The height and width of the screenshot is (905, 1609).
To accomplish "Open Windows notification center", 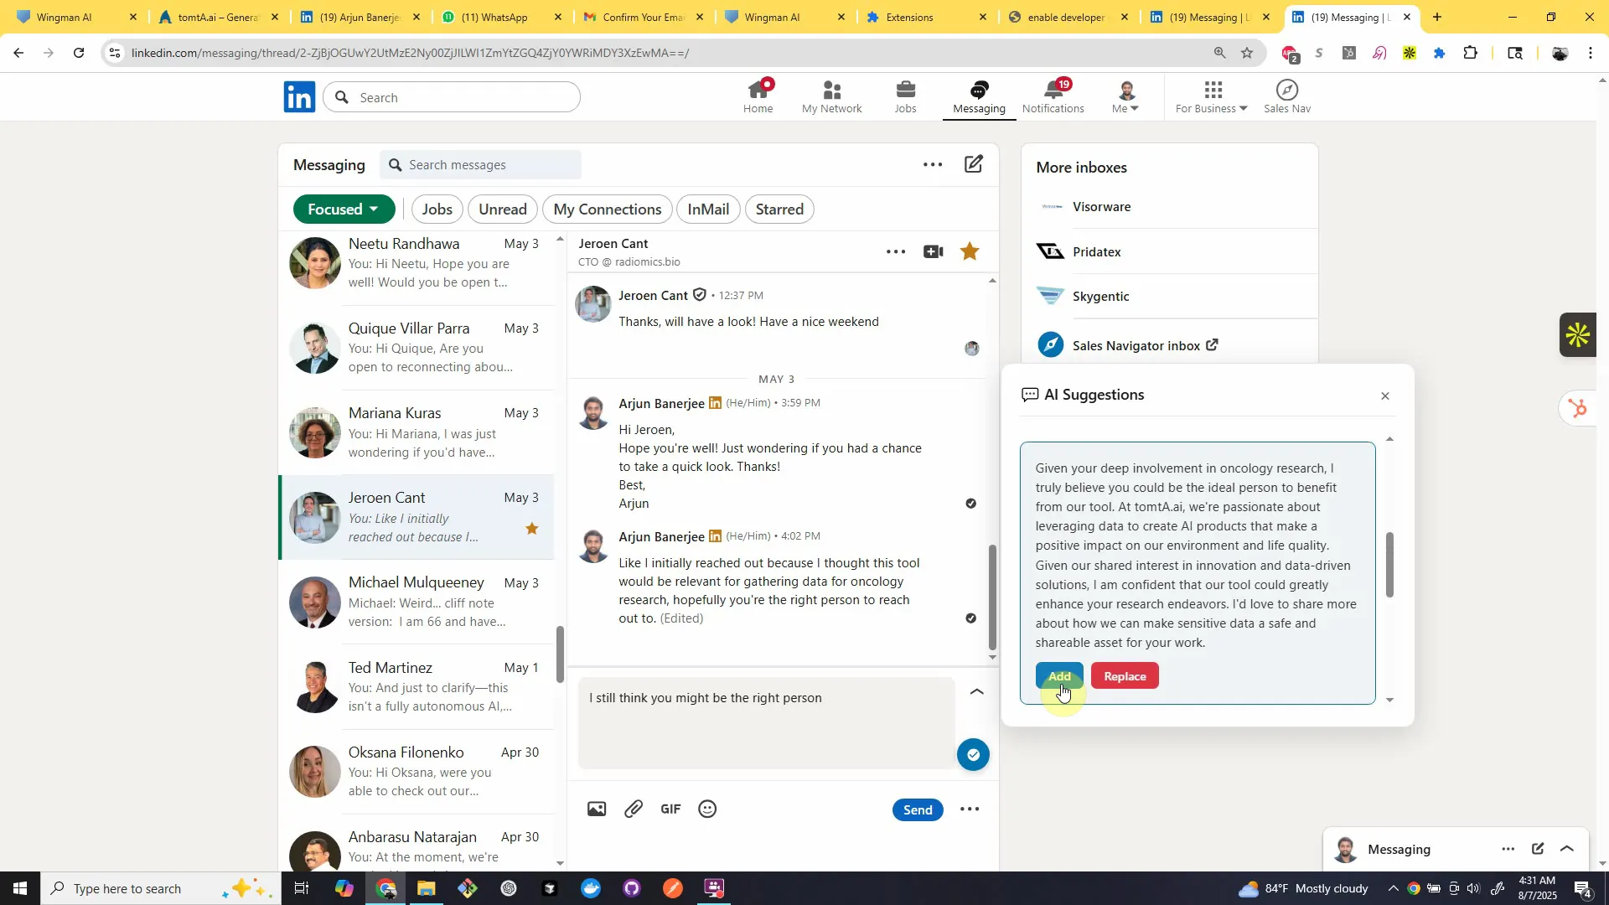I will 1583,888.
